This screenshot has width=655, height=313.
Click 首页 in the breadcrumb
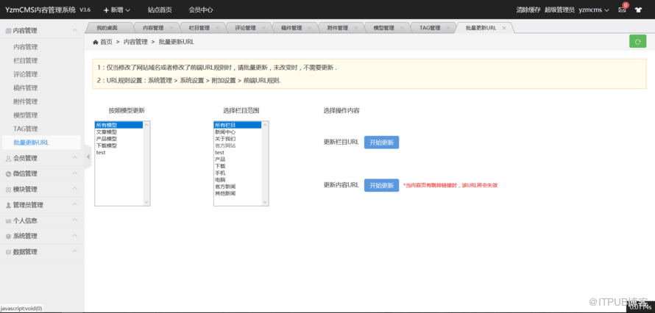point(106,42)
